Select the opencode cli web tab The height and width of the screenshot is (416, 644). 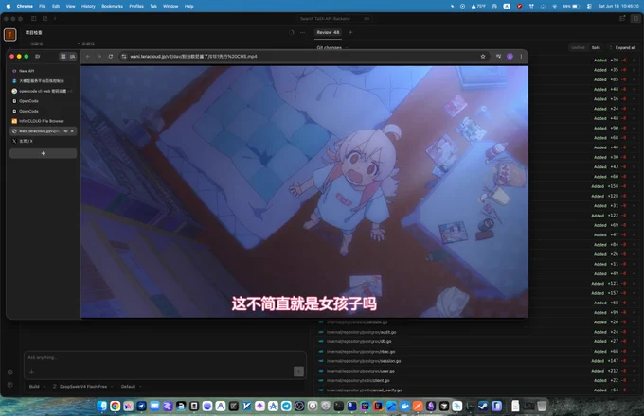[x=44, y=91]
